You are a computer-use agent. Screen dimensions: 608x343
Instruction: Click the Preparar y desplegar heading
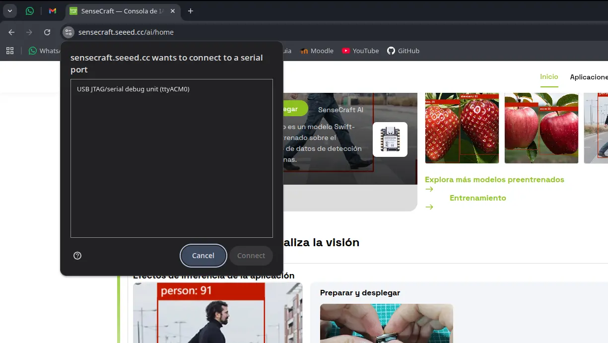tap(360, 293)
